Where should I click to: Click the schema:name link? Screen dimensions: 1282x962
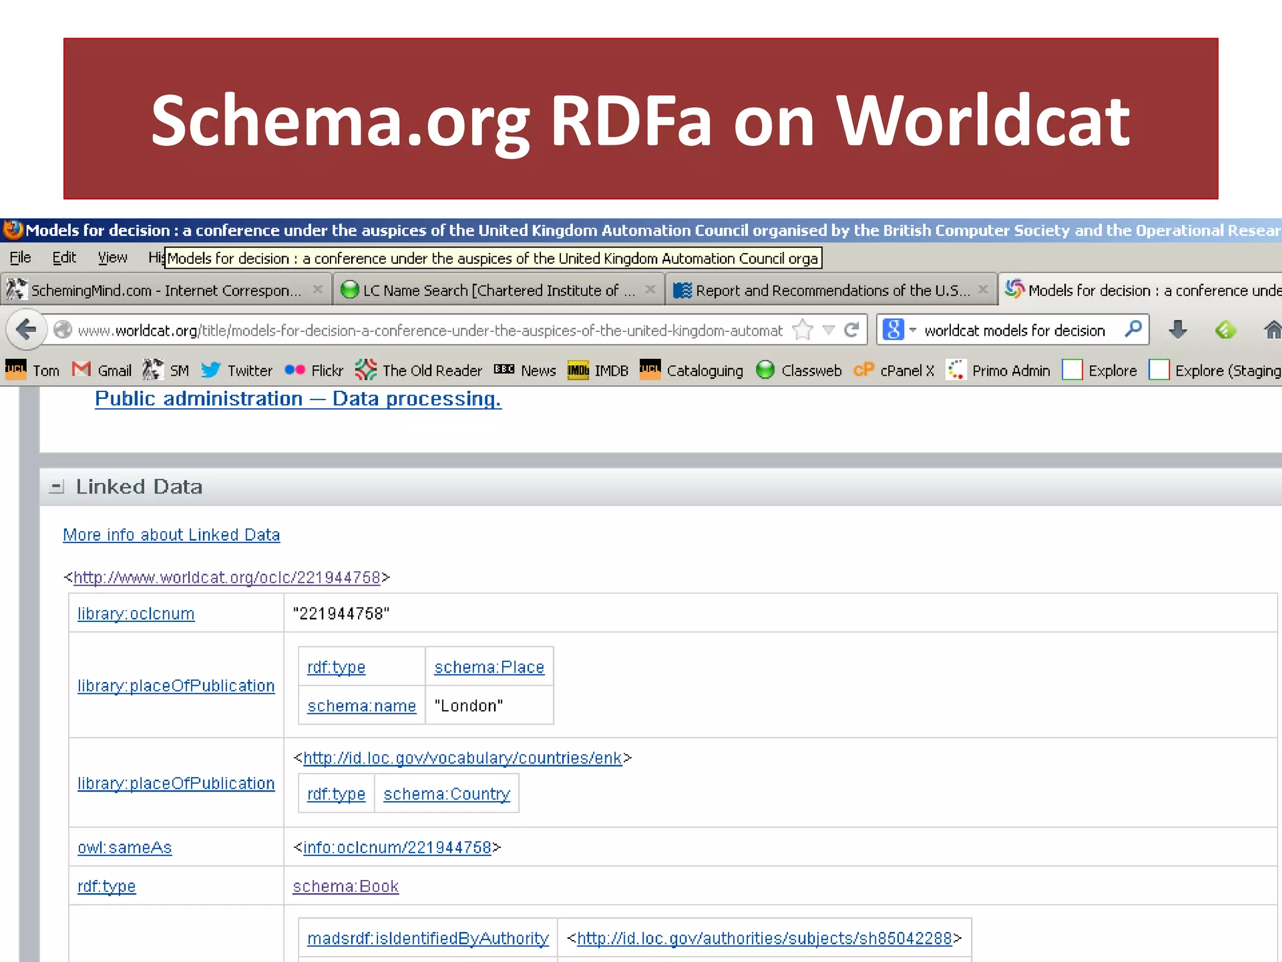point(362,706)
